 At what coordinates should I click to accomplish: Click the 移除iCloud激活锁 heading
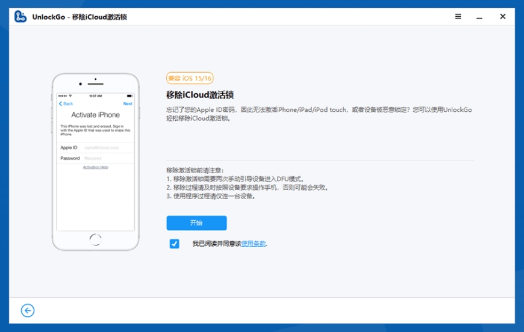pos(200,95)
